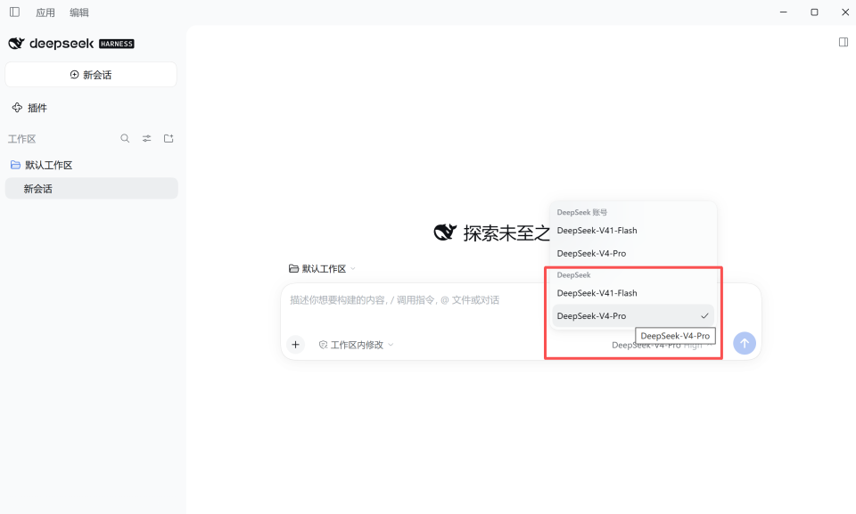Select 默认工作区 folder in sidebar
Viewport: 856px width, 514px height.
[42, 166]
